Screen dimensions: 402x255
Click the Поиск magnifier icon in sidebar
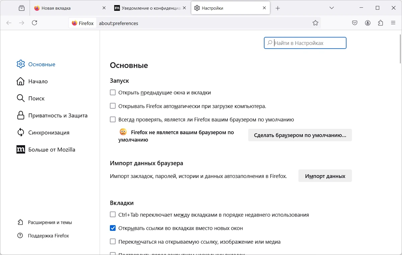click(20, 98)
